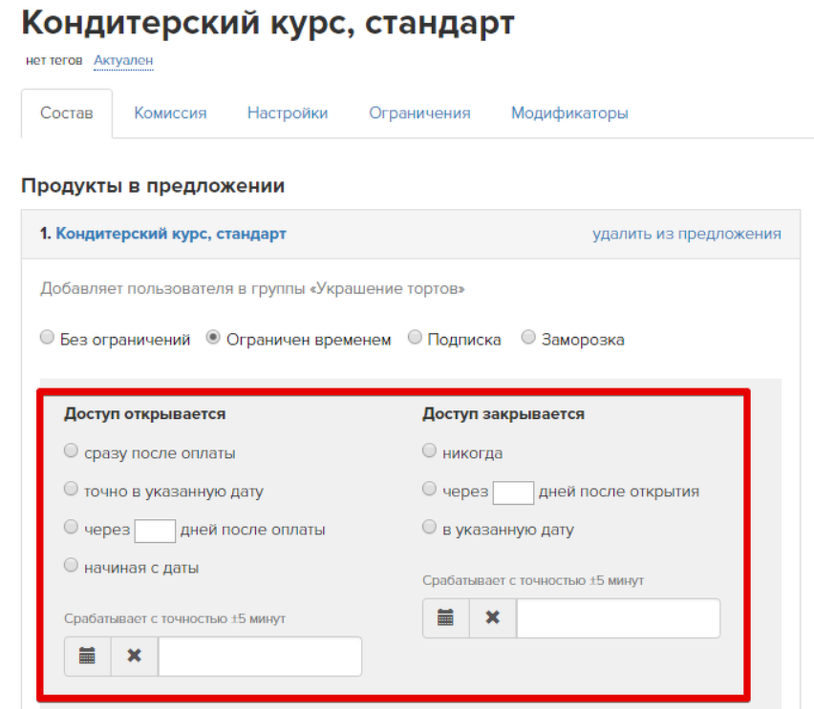The width and height of the screenshot is (814, 709).
Task: Click the Продукты в предложении heading
Action: tap(153, 186)
